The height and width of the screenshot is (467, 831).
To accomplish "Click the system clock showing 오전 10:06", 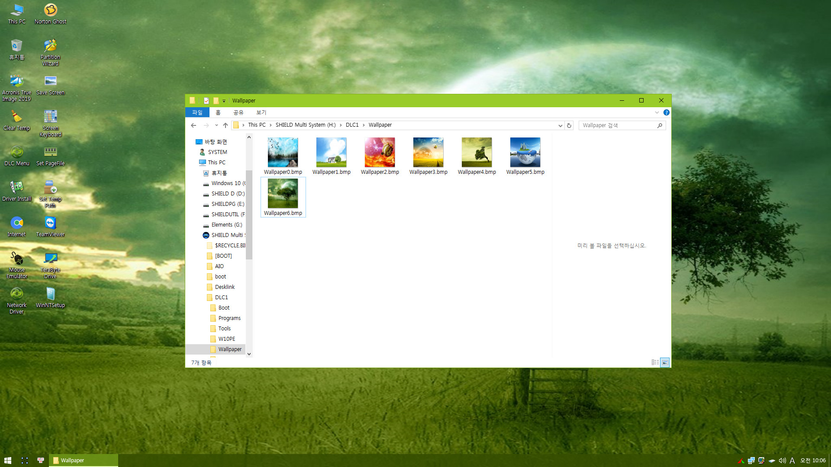I will pos(813,461).
